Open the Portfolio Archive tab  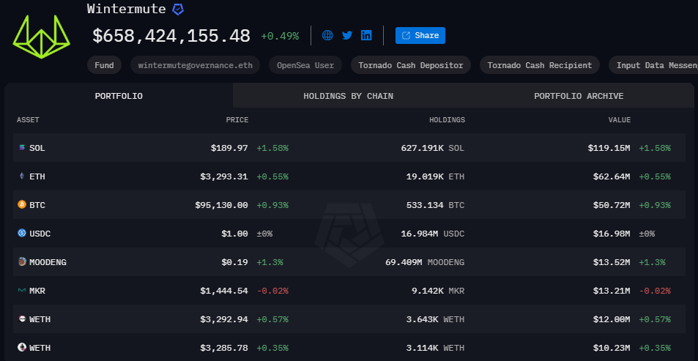pyautogui.click(x=579, y=96)
